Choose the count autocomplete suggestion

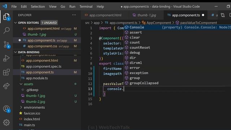click(x=177, y=43)
